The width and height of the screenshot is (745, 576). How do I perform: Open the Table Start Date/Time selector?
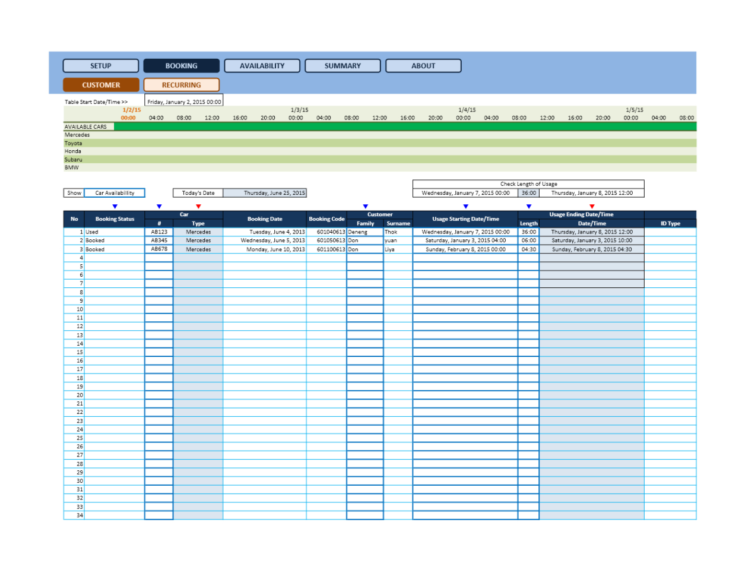[184, 100]
